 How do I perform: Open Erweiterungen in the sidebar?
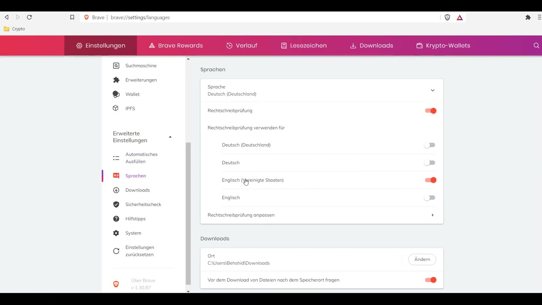pos(141,80)
